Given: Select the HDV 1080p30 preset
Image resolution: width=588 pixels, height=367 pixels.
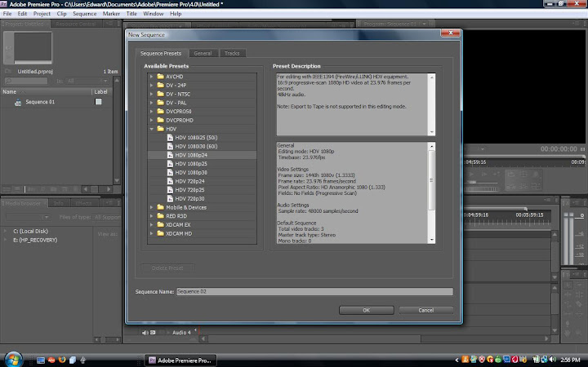Looking at the screenshot, I should (x=191, y=172).
